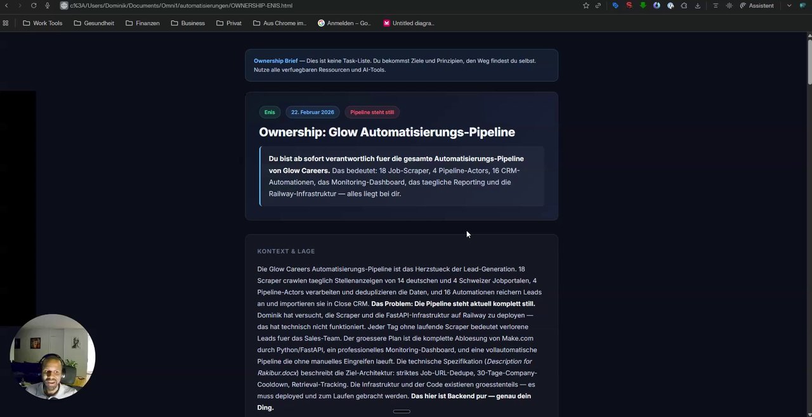Click the '22. Februar 2026' date tag
The width and height of the screenshot is (812, 417).
312,112
